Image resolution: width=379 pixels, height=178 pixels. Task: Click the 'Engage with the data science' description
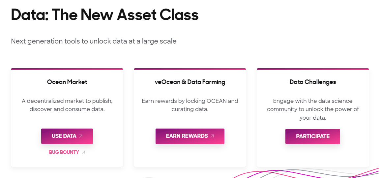[x=313, y=109]
